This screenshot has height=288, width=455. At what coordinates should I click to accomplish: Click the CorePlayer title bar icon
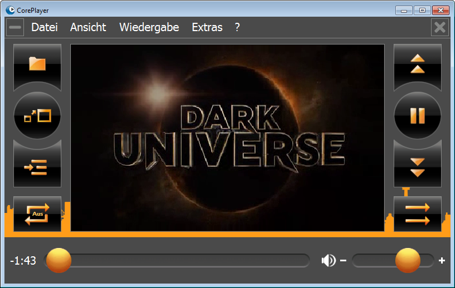[x=10, y=10]
